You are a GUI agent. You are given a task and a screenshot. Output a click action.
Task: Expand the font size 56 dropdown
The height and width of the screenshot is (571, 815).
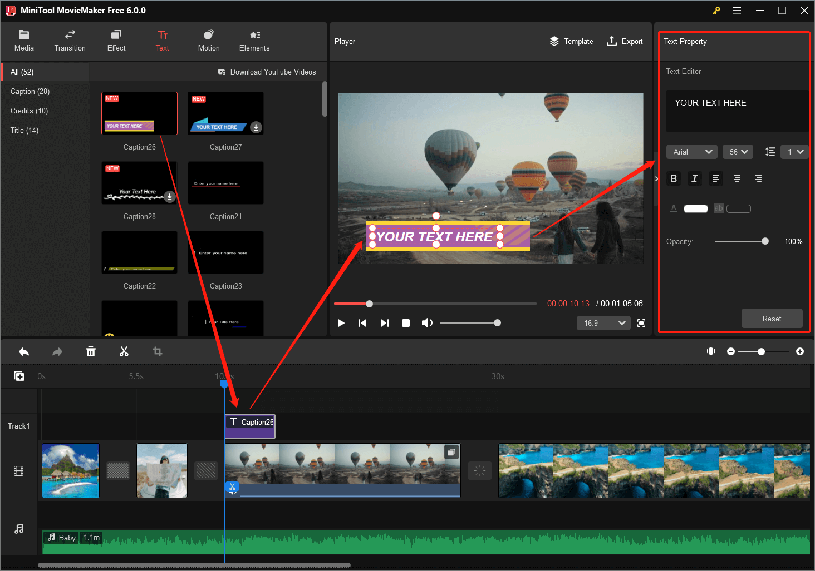coord(738,152)
